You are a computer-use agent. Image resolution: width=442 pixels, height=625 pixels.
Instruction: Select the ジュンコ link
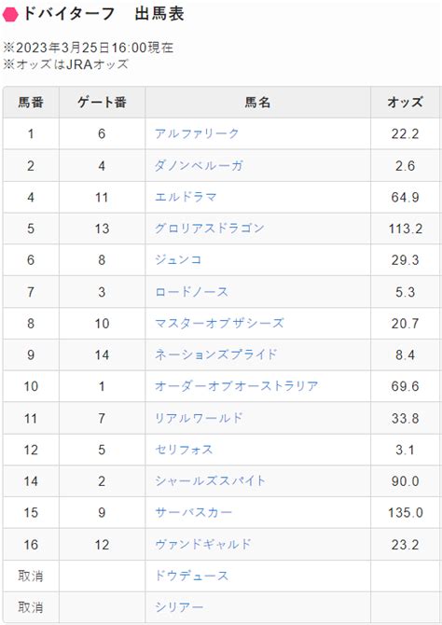click(178, 260)
